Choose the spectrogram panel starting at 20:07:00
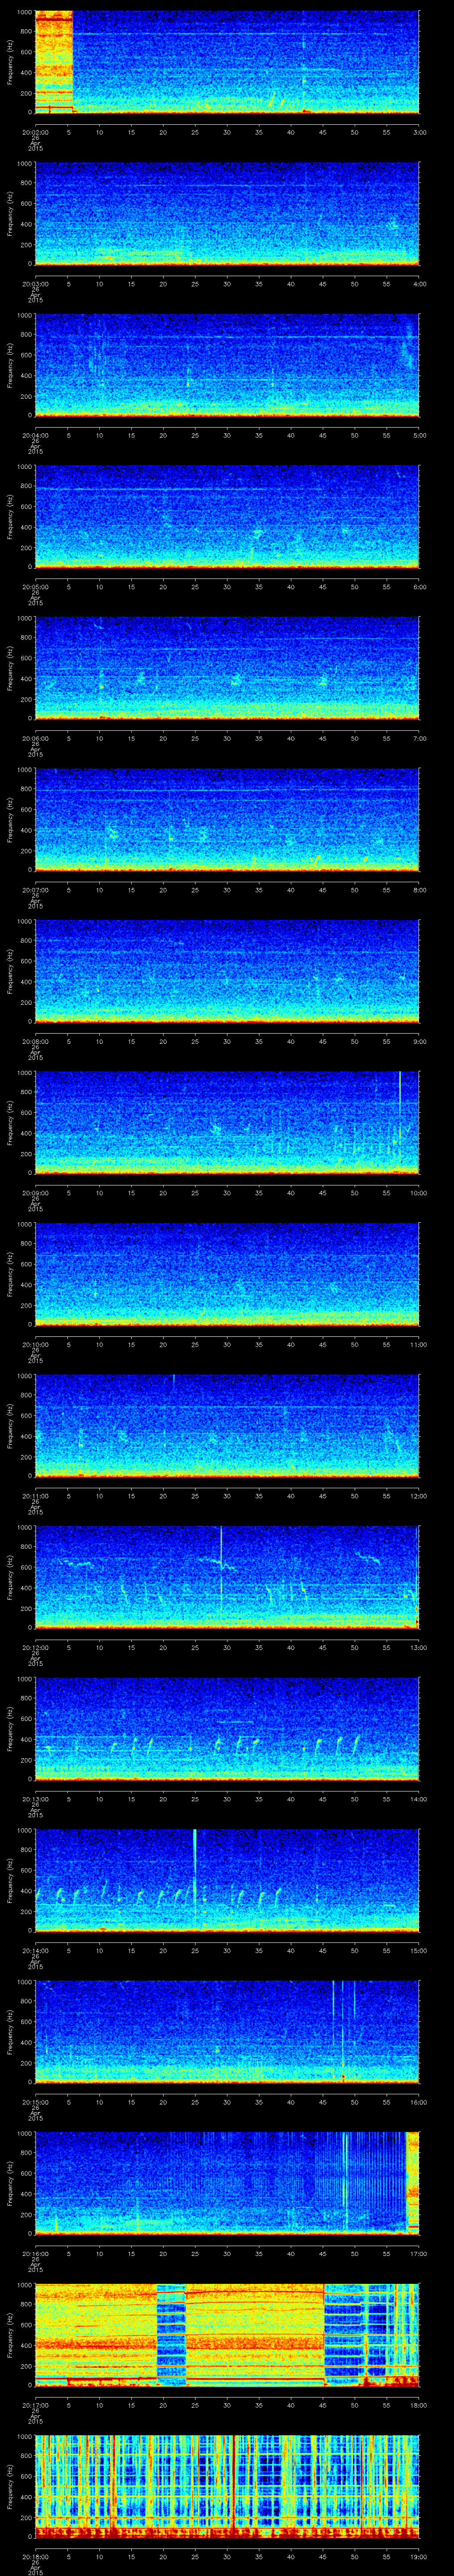 (x=227, y=821)
